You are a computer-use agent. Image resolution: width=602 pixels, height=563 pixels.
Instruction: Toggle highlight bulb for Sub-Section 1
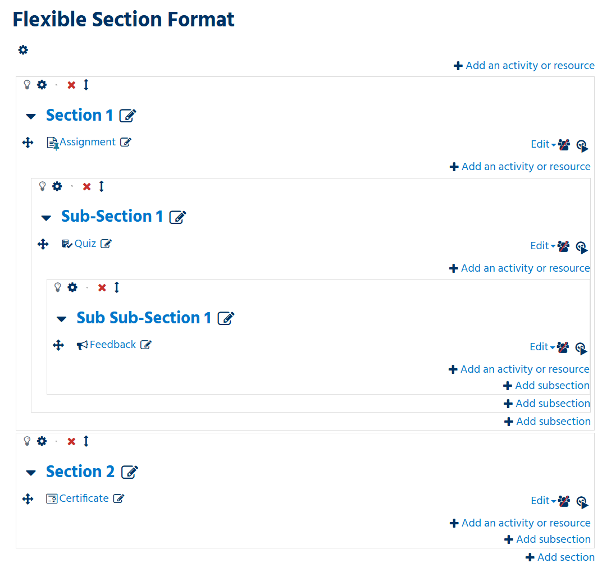42,186
